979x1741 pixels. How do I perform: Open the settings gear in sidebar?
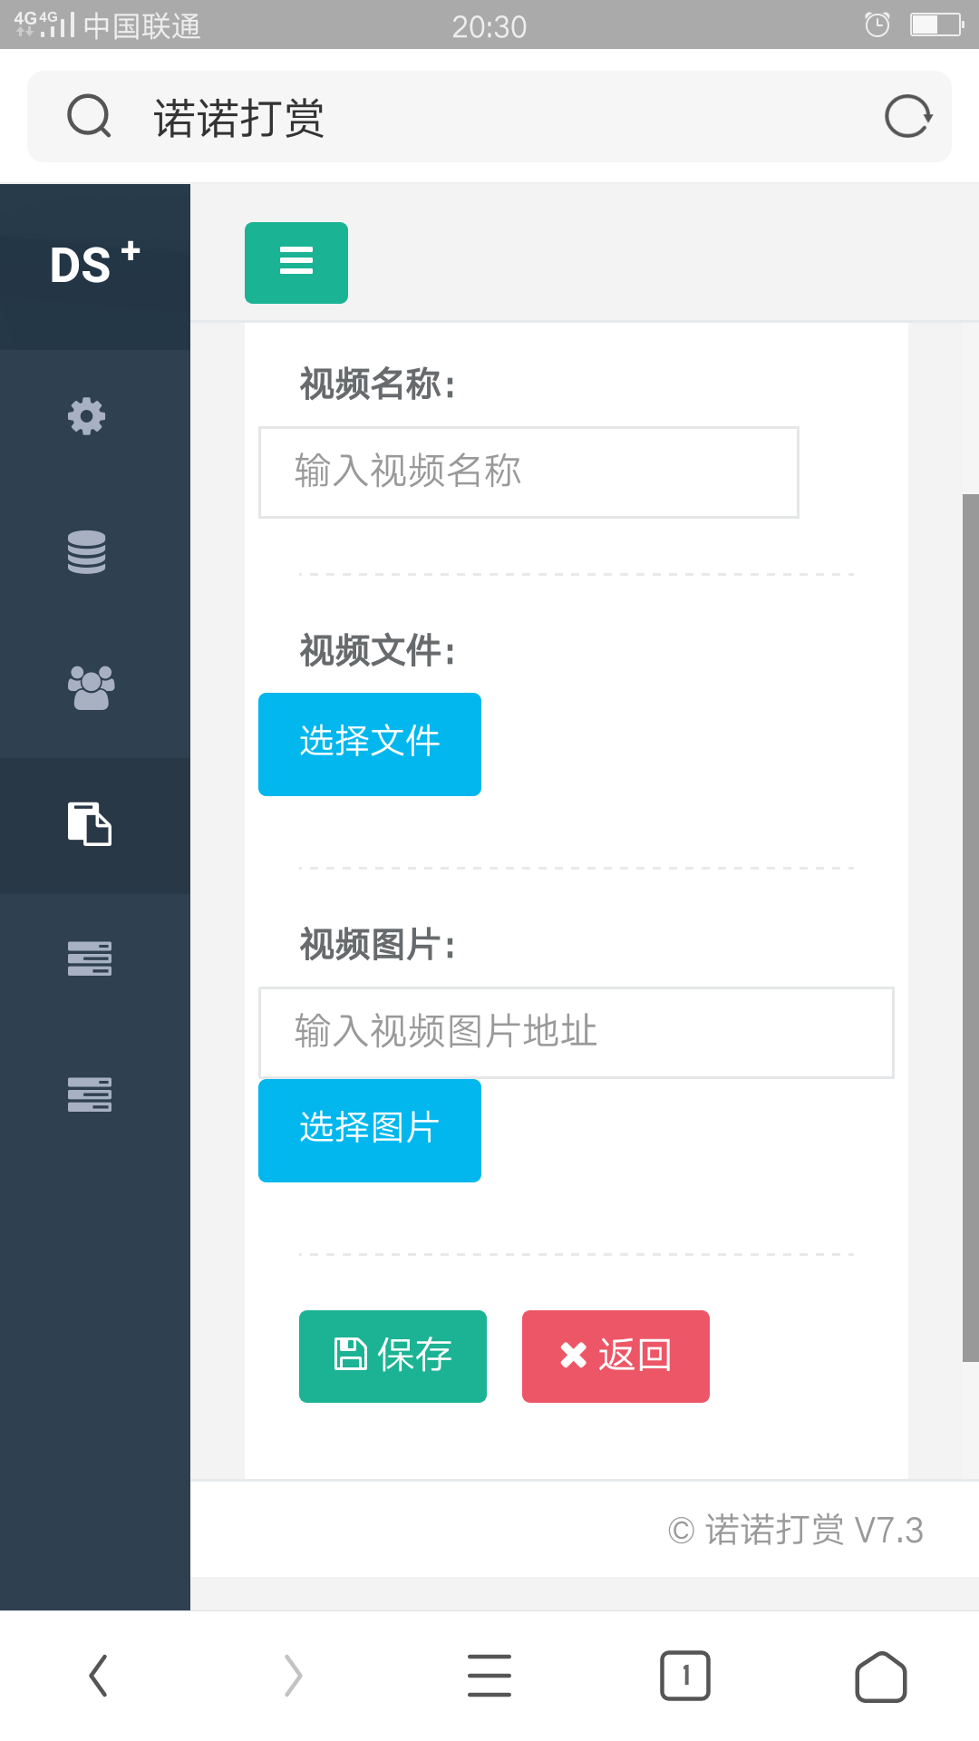click(87, 416)
